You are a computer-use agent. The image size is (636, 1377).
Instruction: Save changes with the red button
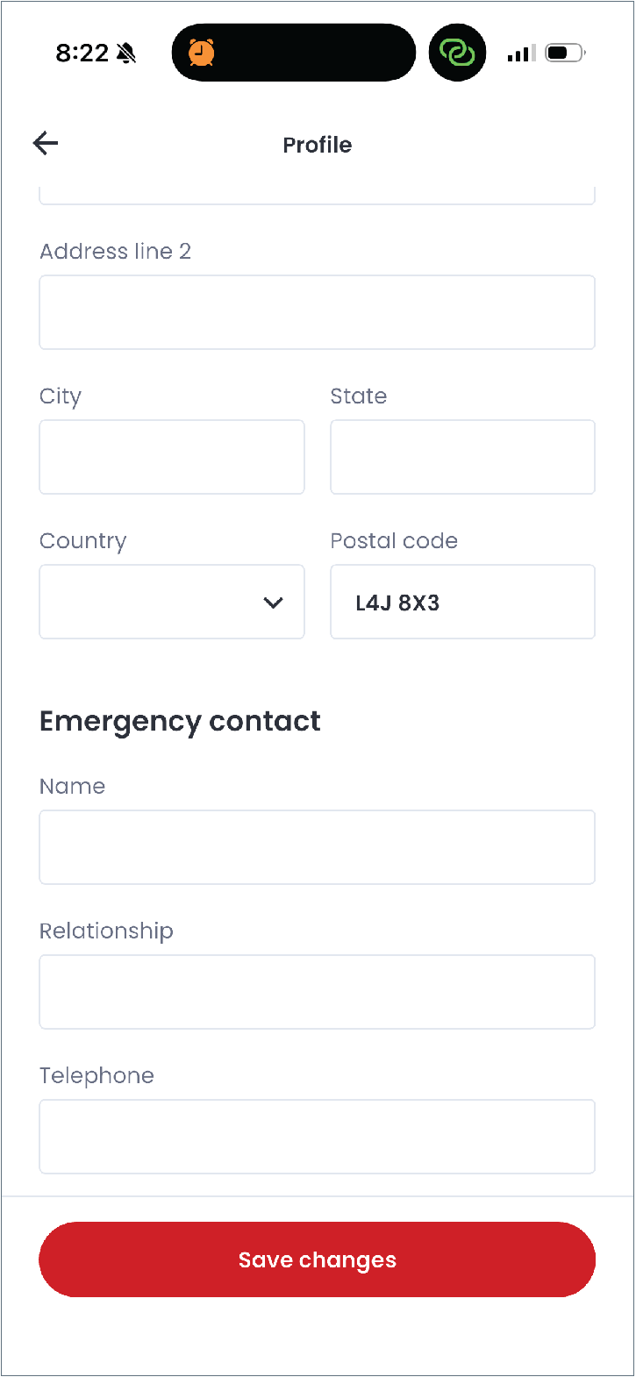click(318, 1259)
